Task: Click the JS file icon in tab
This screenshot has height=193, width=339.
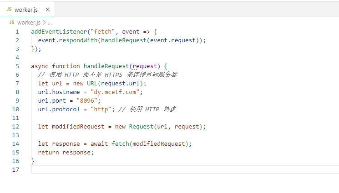Action: tap(9, 9)
